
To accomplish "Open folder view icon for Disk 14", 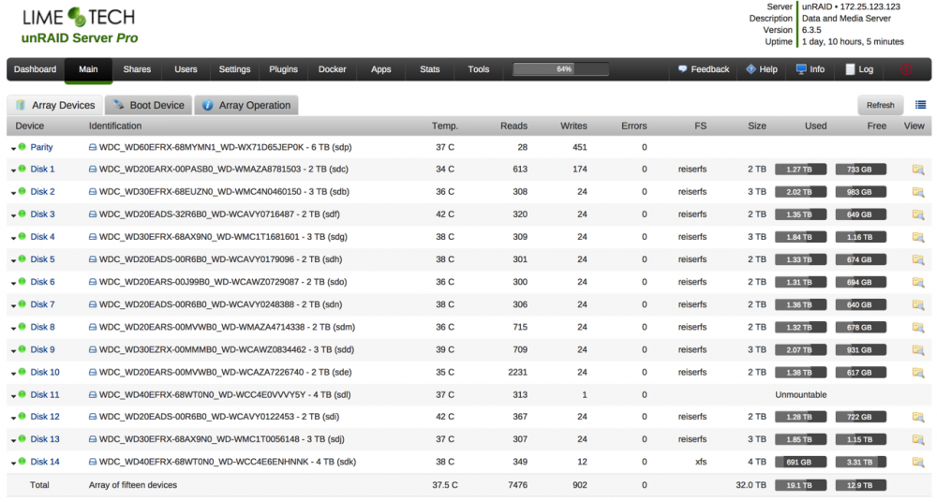I will 918,462.
